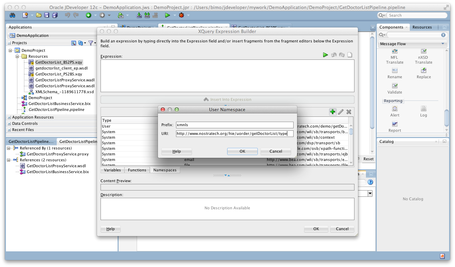Select the Alert reporting component
Screen dimensions: 455x267
(394, 111)
